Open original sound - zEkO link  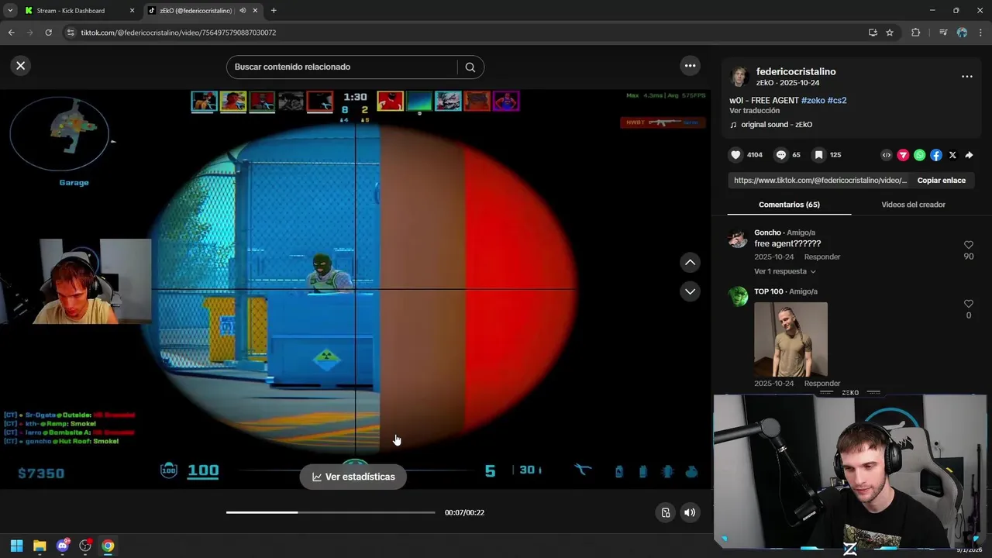tap(777, 125)
